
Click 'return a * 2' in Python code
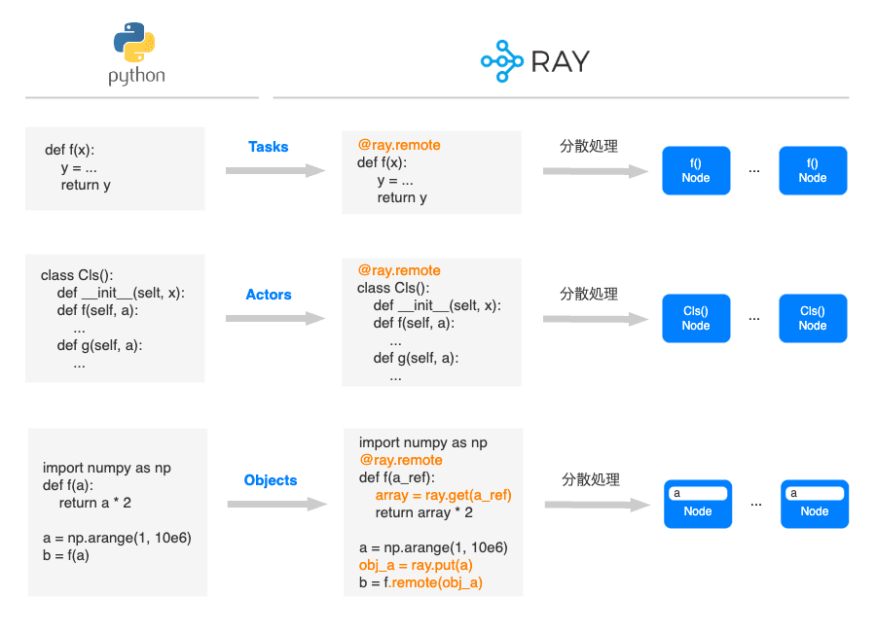tap(95, 503)
